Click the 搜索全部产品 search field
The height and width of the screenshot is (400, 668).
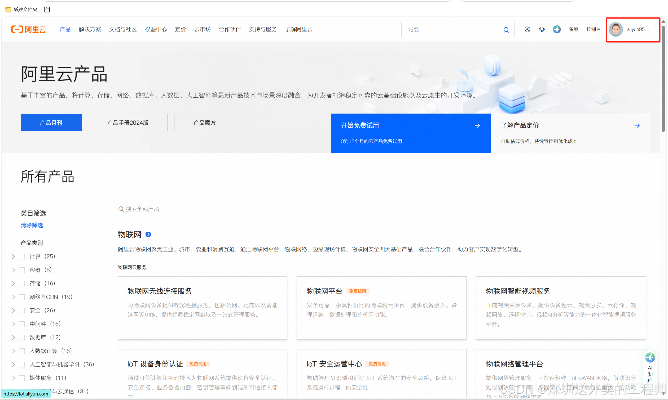click(x=142, y=209)
